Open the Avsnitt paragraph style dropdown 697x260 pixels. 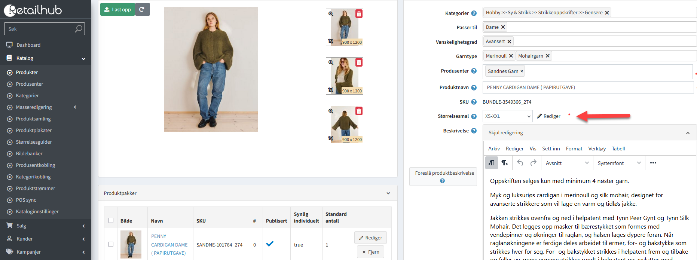point(567,163)
